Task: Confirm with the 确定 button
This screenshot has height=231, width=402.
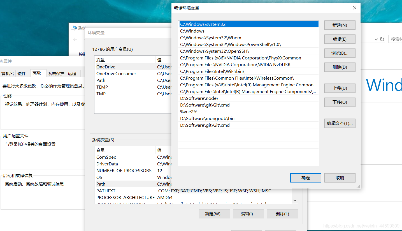Action: [306, 178]
